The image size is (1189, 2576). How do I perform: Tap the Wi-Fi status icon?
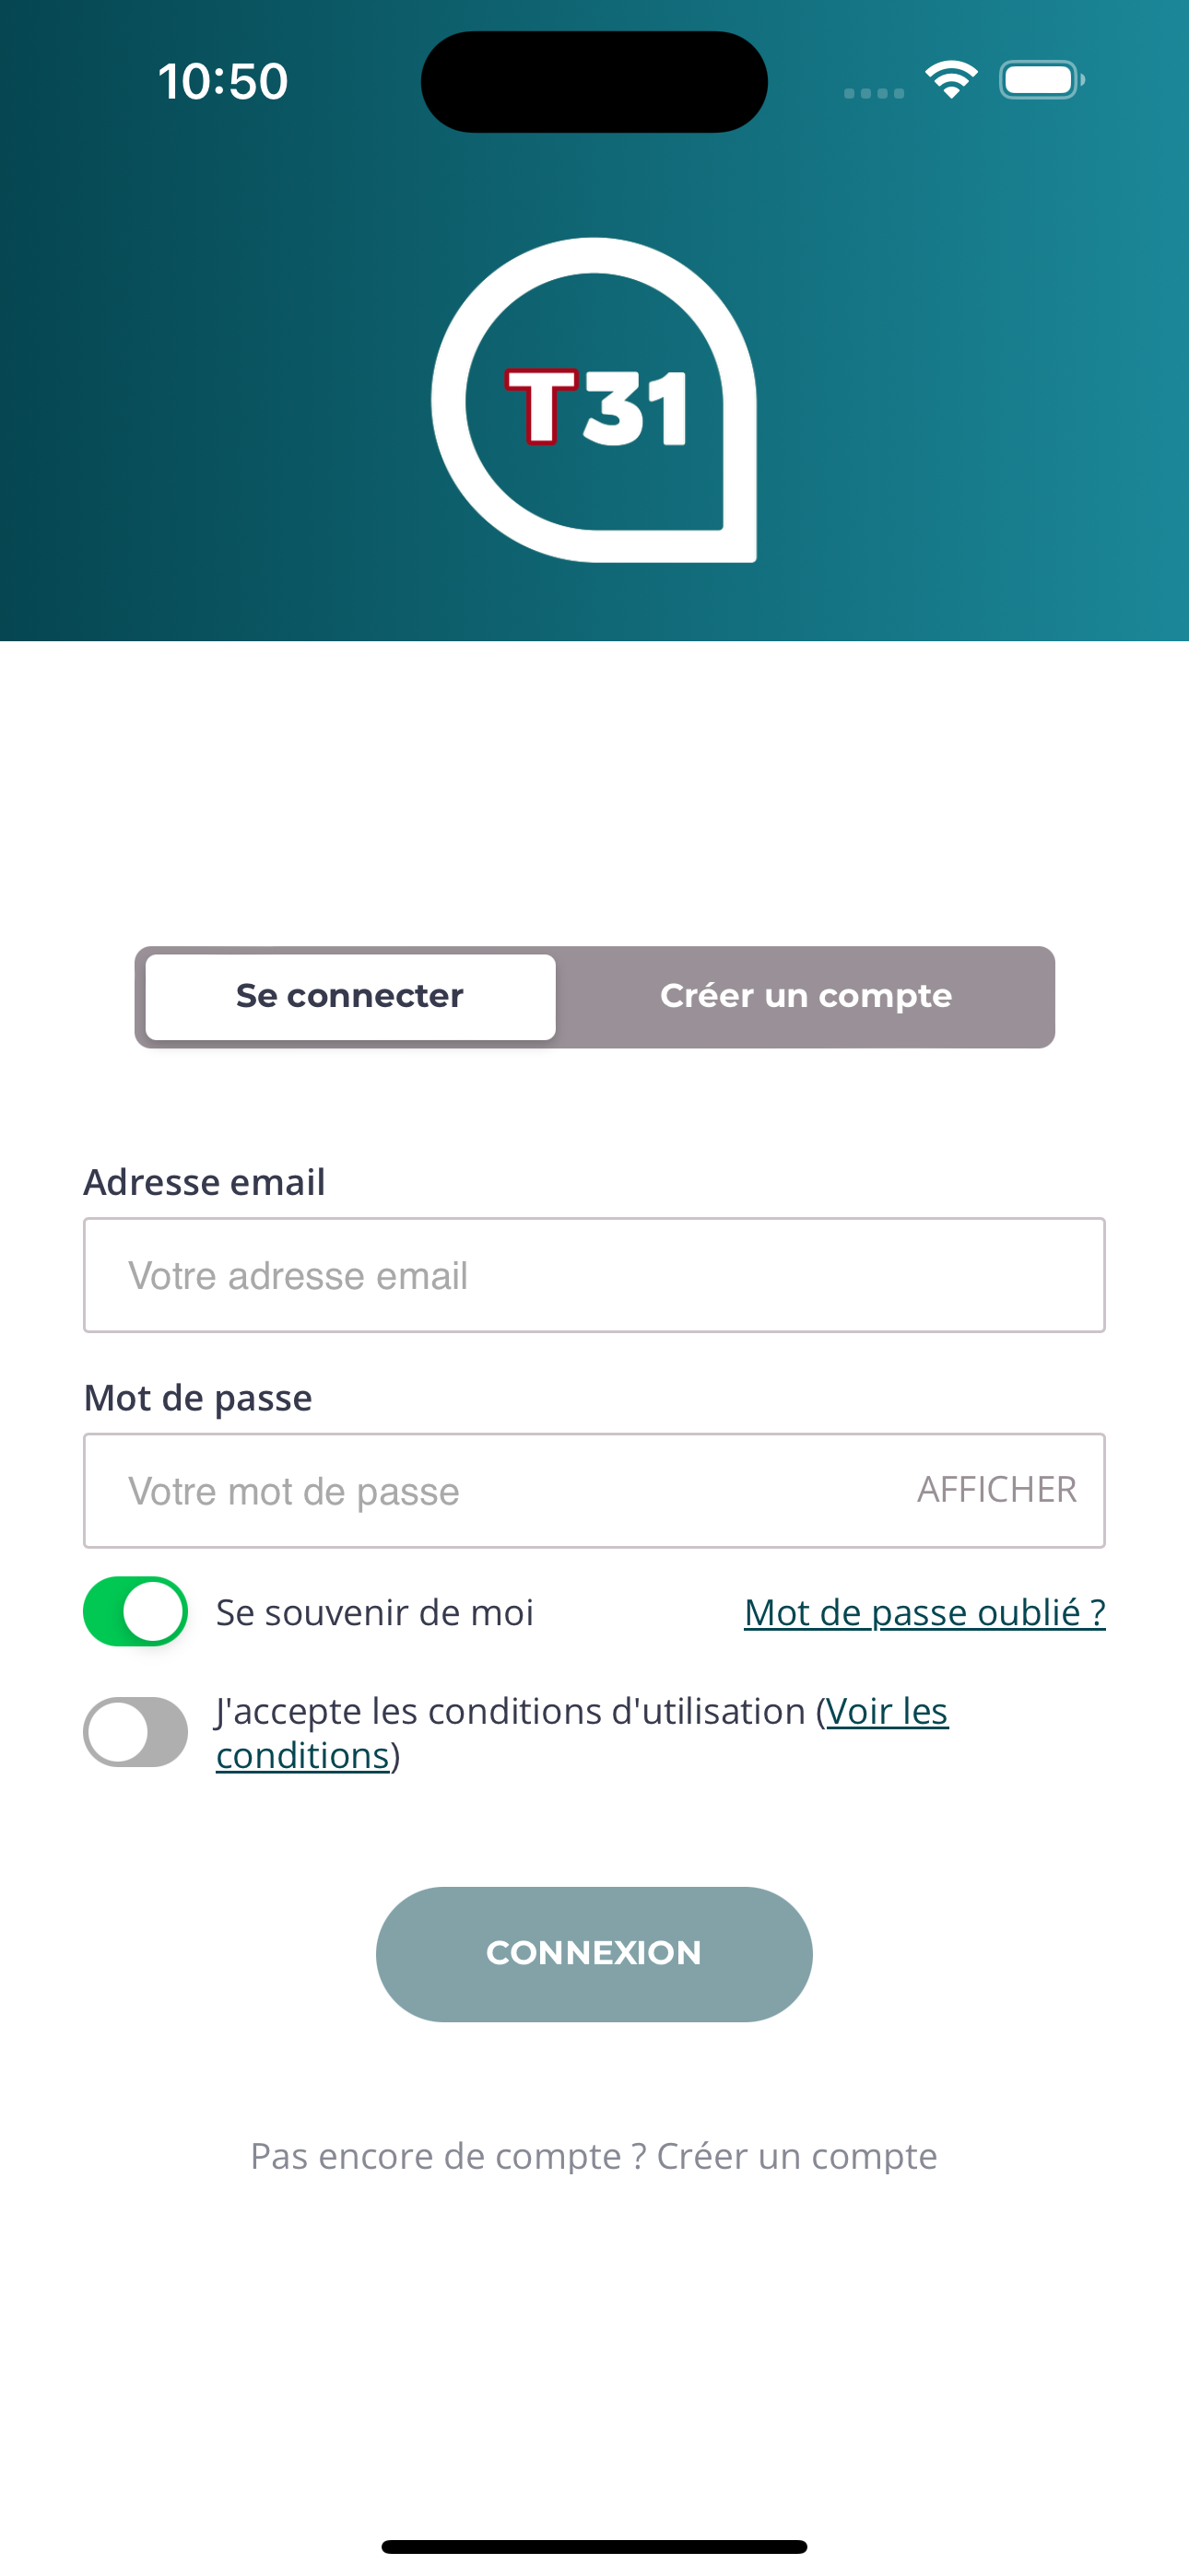click(951, 80)
